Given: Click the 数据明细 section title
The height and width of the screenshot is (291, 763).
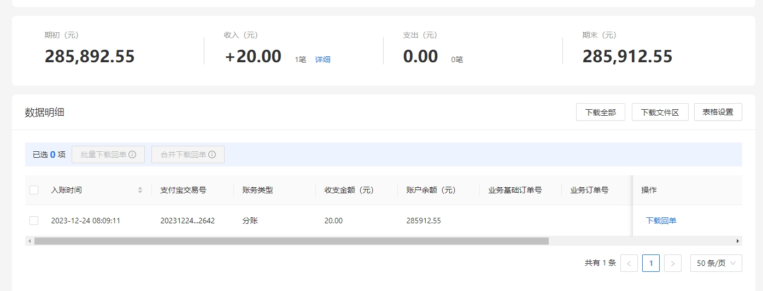Looking at the screenshot, I should tap(45, 112).
